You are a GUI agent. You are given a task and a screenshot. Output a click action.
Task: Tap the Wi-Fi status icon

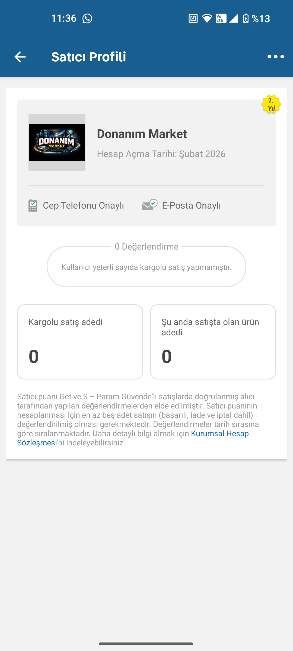(207, 18)
